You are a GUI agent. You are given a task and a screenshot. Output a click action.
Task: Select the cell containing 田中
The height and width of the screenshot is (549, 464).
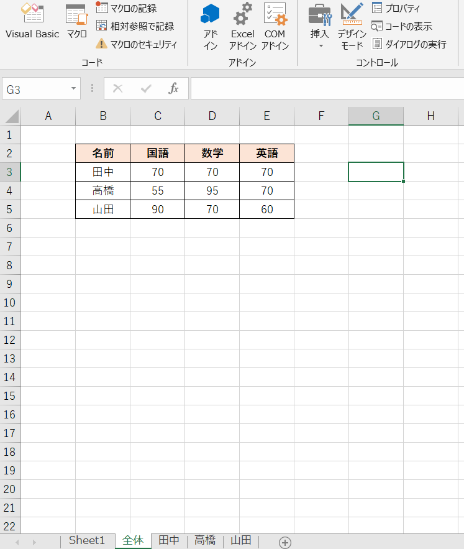point(103,172)
